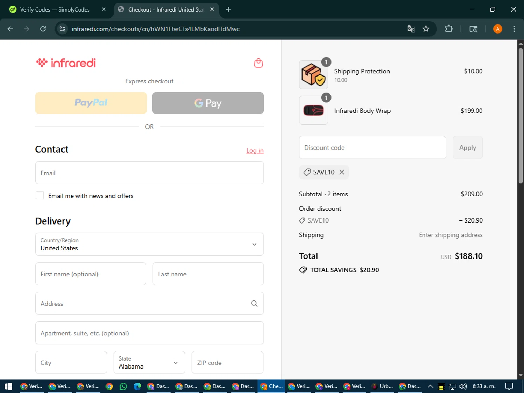The width and height of the screenshot is (524, 393).
Task: Click the Address input field
Action: [150, 304]
